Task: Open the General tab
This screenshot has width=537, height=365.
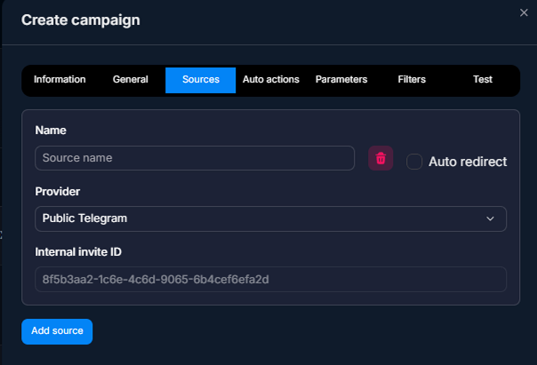Action: pyautogui.click(x=130, y=79)
